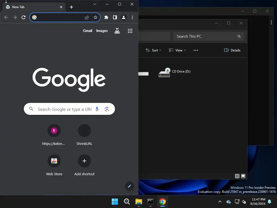
Task: Open the kekm shortcut tile
Action: click(54, 135)
